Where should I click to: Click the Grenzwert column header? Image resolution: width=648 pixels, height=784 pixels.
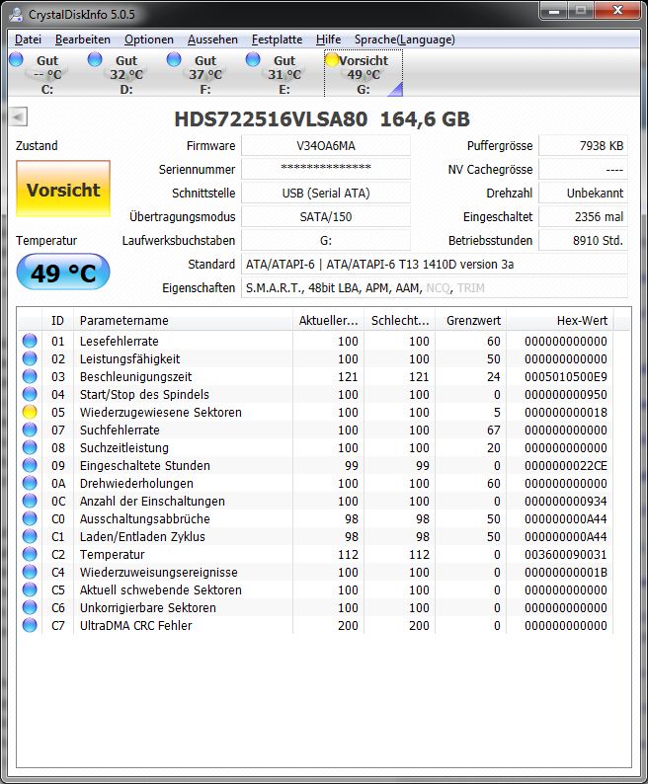(471, 321)
